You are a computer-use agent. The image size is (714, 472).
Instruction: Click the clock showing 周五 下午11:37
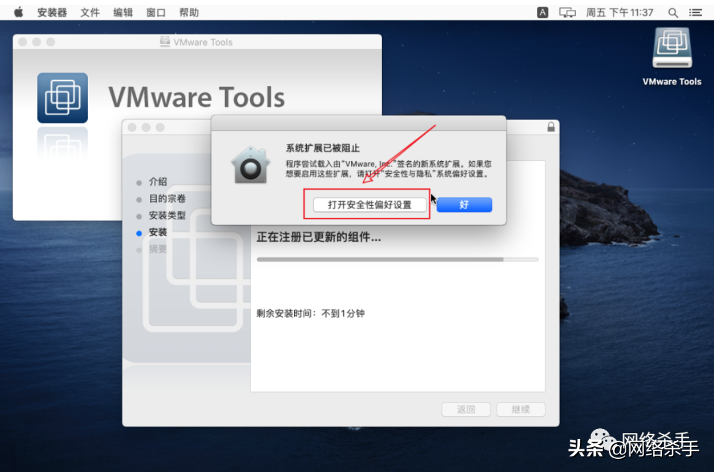pyautogui.click(x=619, y=13)
